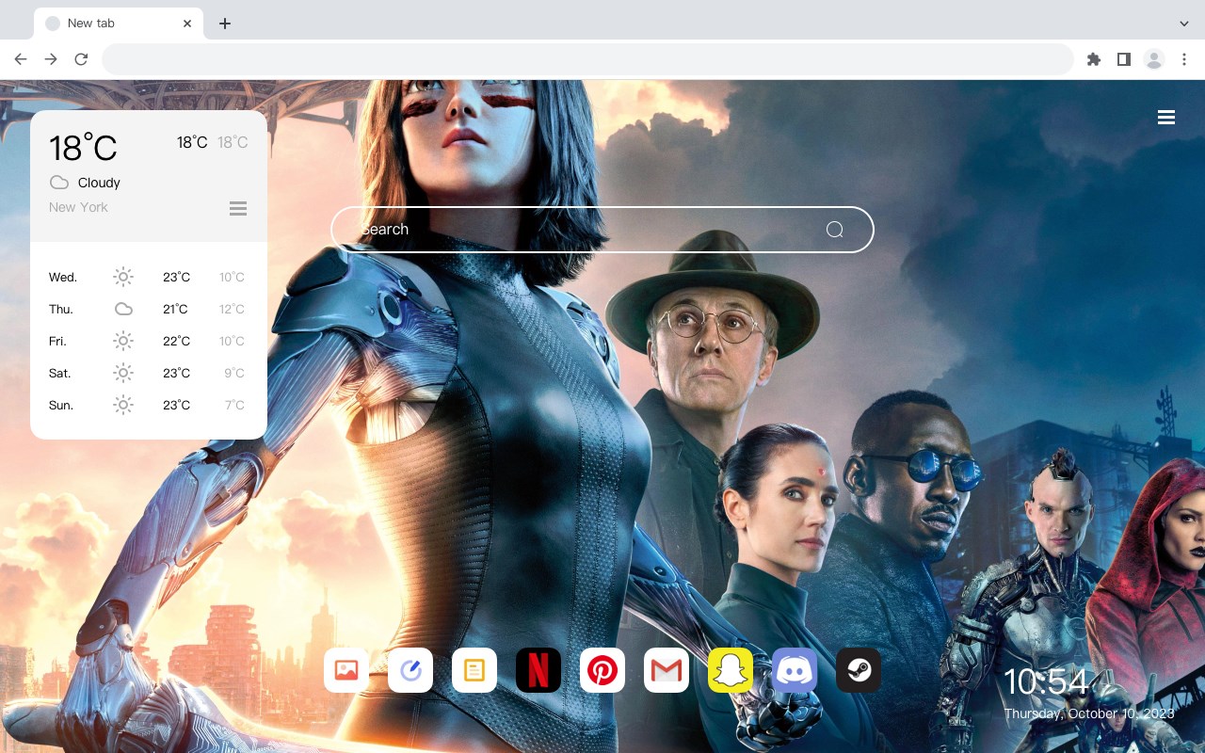Select the Sat. forecast row label

tap(60, 373)
